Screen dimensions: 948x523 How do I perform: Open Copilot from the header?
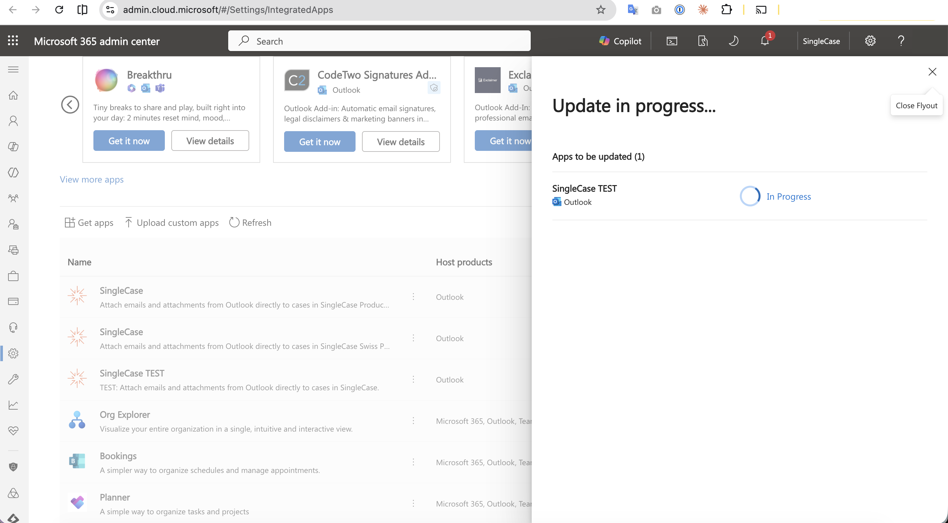[x=620, y=41]
